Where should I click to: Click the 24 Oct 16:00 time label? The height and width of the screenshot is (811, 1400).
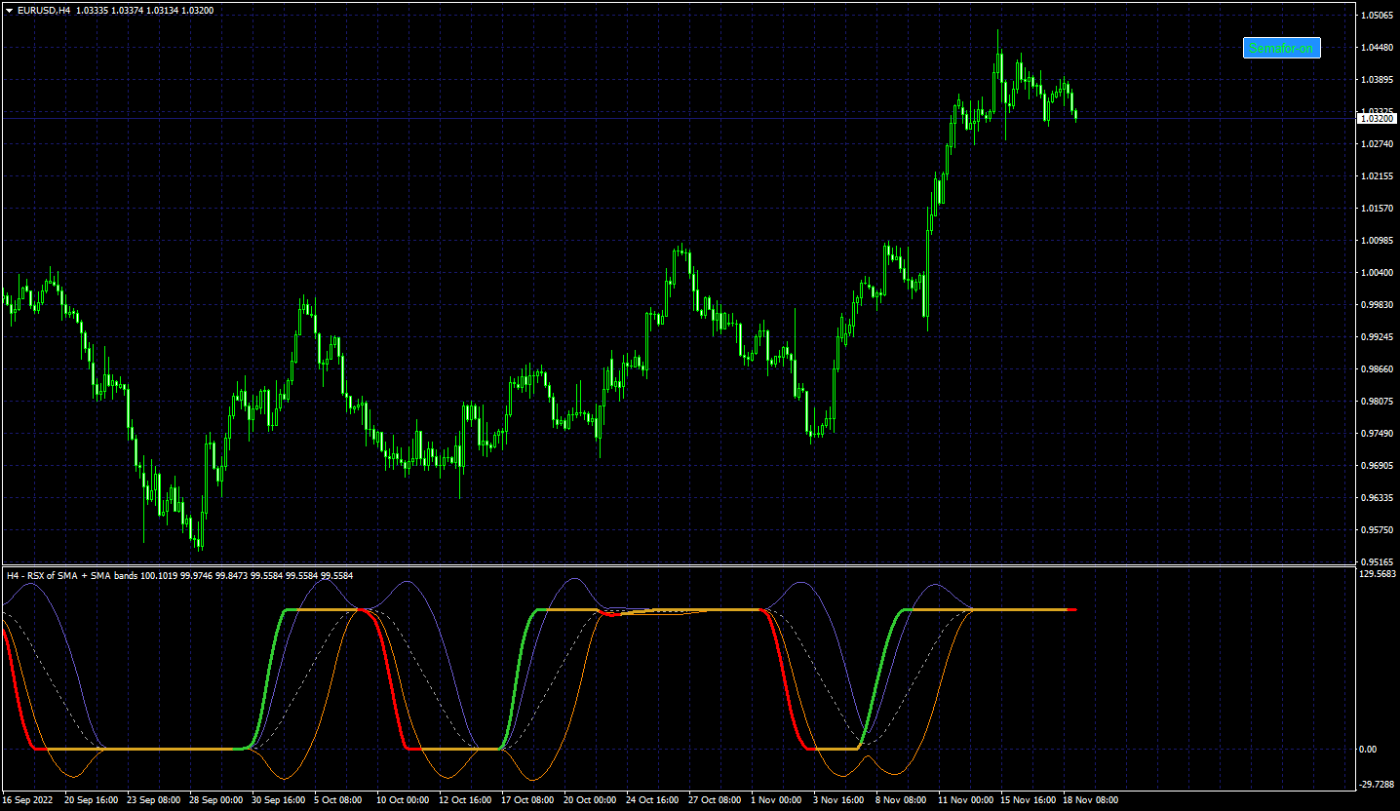(x=653, y=800)
